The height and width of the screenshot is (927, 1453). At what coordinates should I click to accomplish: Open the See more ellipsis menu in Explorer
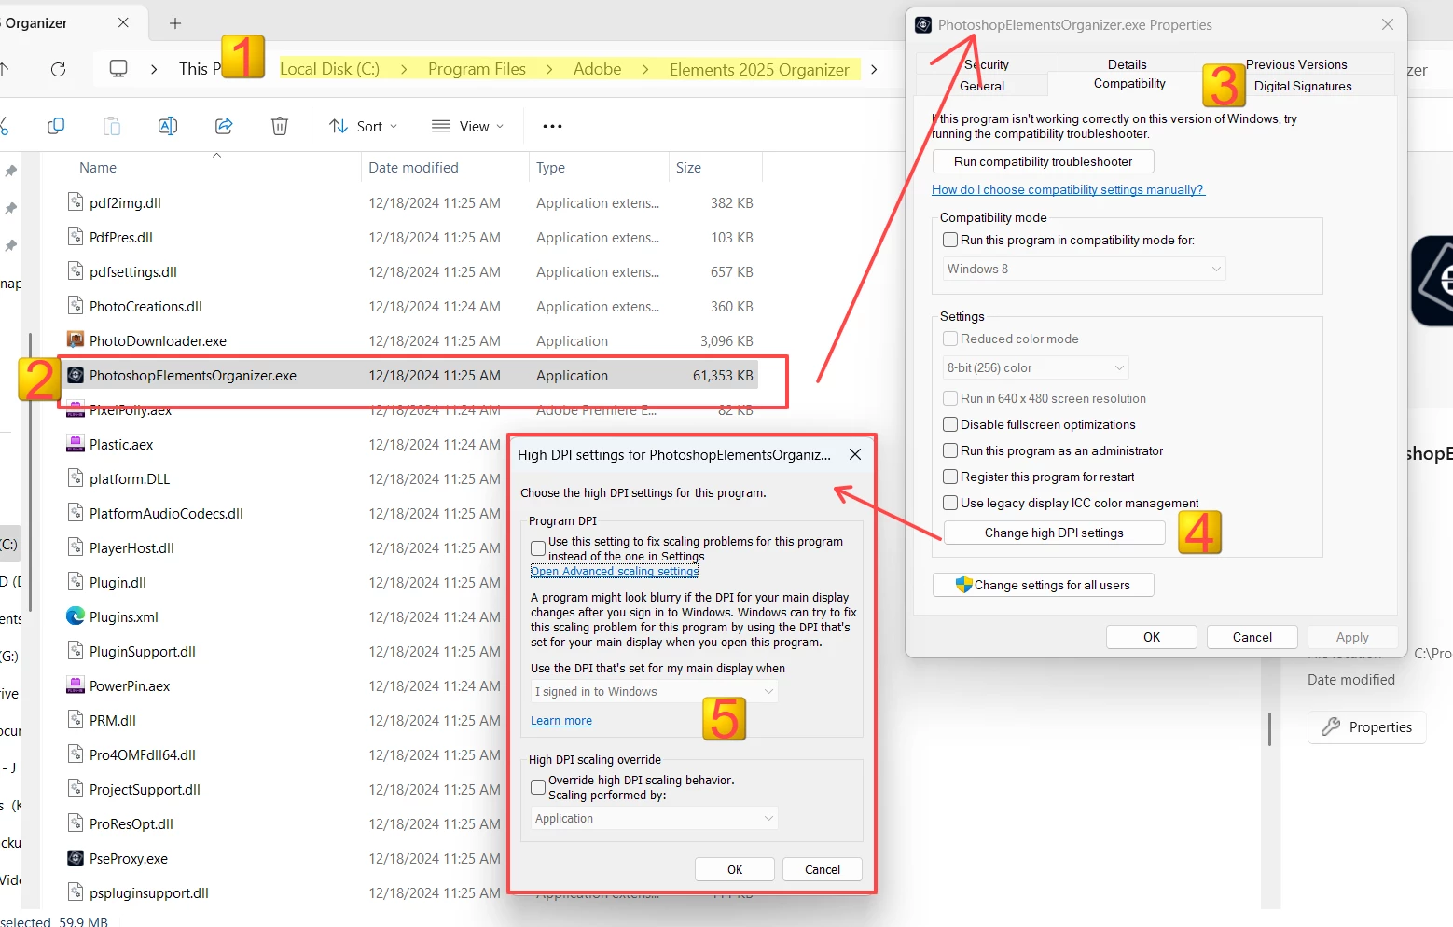(x=552, y=126)
